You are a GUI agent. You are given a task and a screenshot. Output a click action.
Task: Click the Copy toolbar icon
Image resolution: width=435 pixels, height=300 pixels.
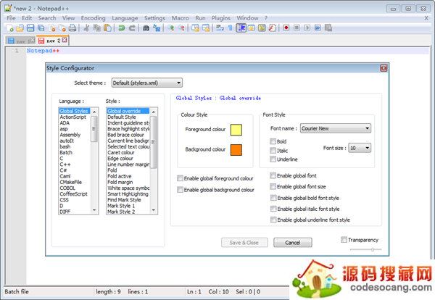(97, 28)
